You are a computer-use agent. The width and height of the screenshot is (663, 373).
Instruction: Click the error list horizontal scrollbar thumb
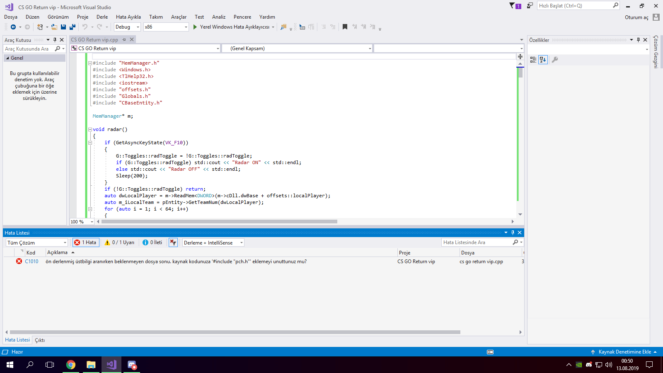tap(235, 332)
